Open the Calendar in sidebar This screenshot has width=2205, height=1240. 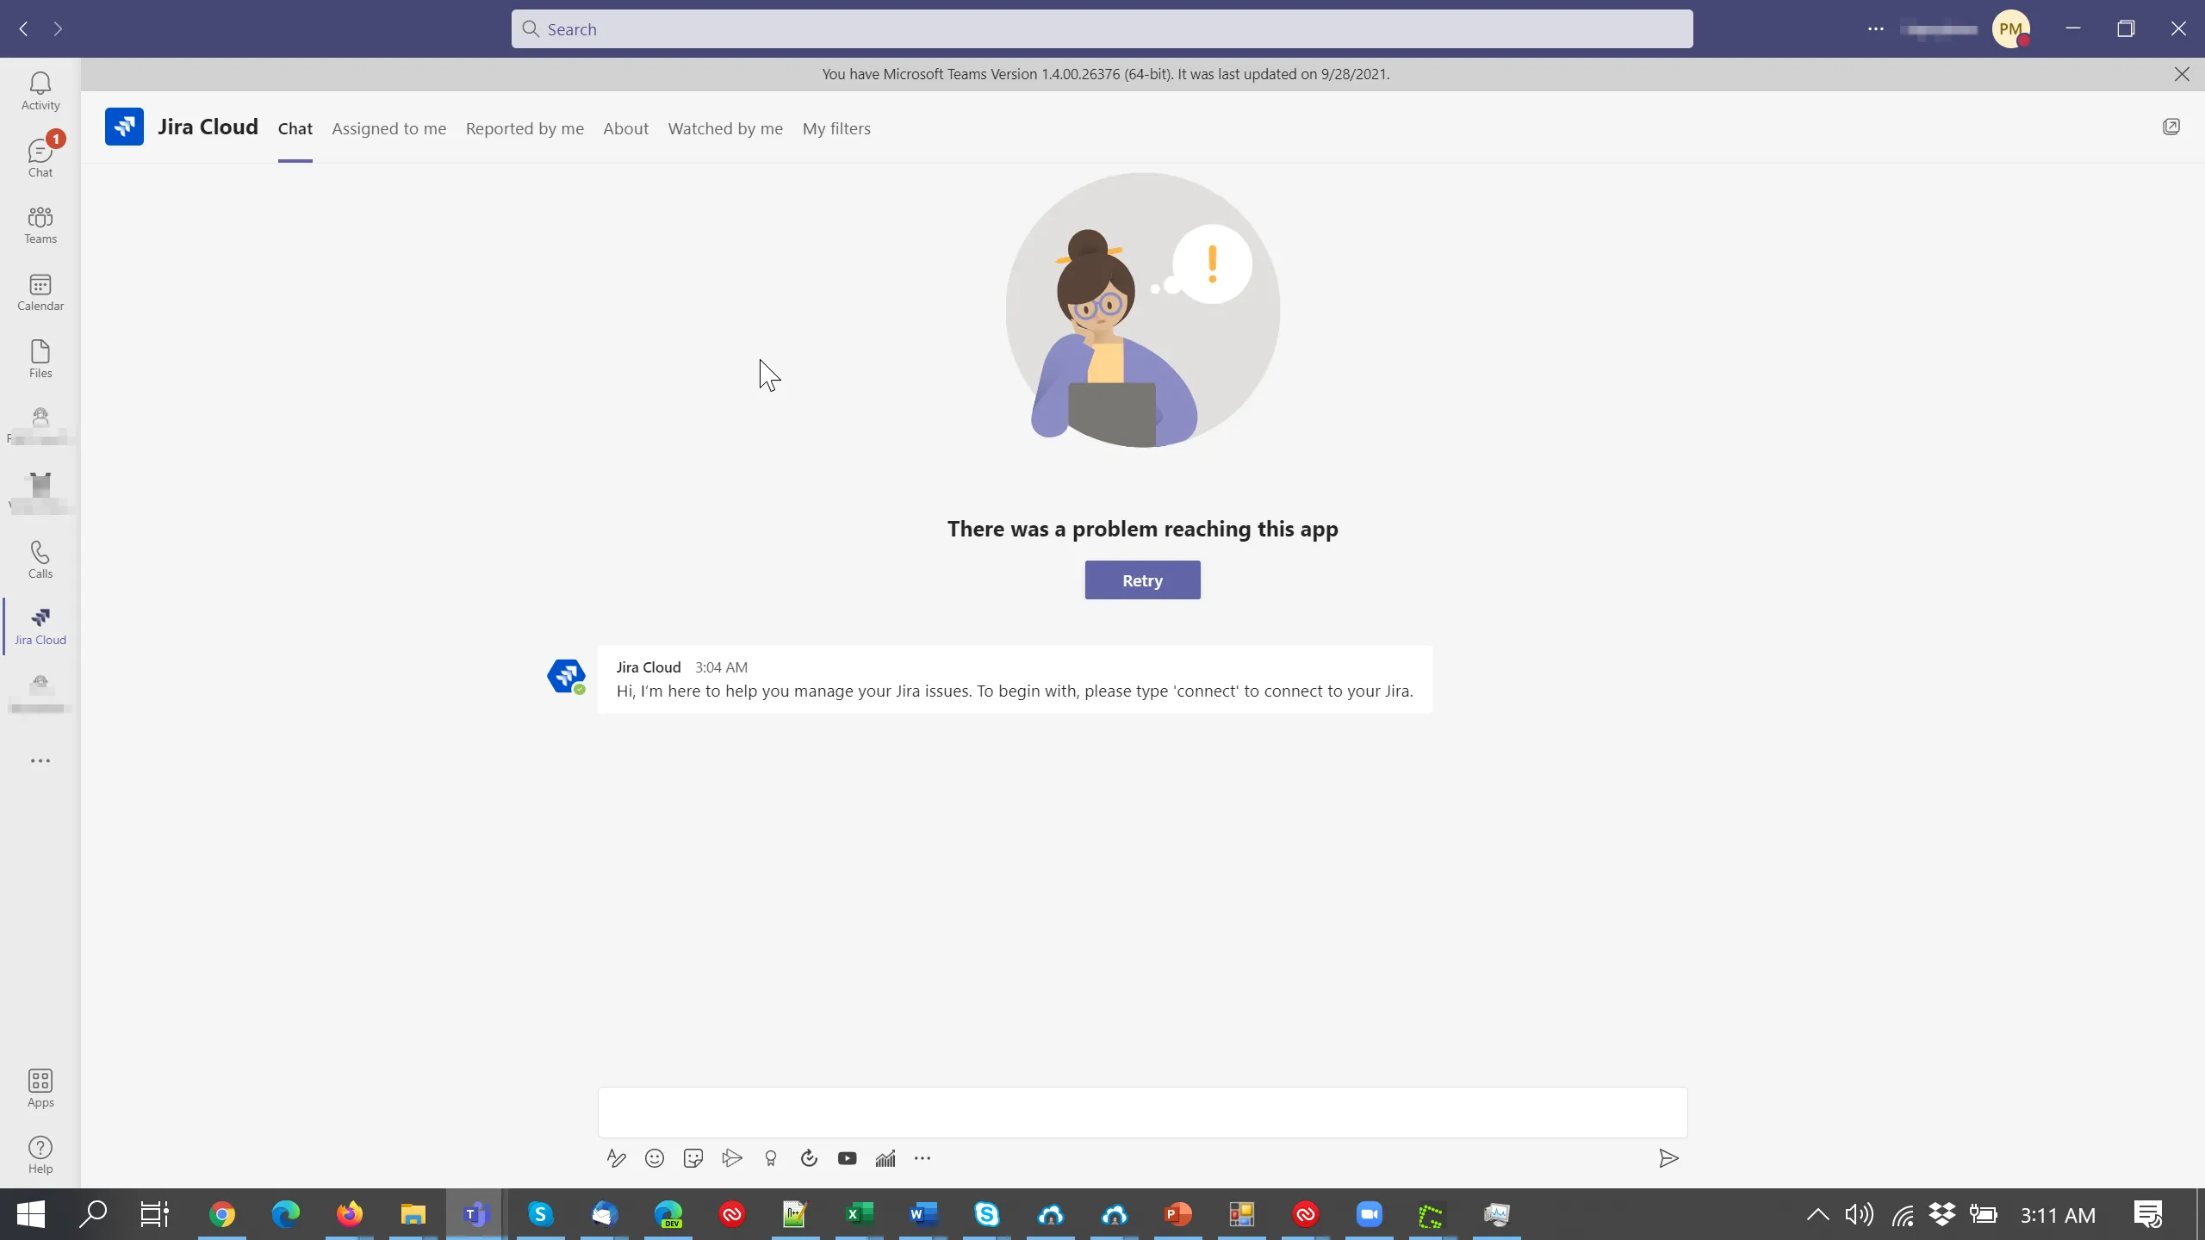click(x=40, y=292)
